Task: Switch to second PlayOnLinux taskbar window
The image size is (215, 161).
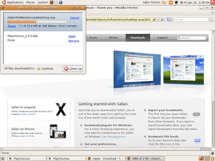Action: pyautogui.click(x=66, y=159)
